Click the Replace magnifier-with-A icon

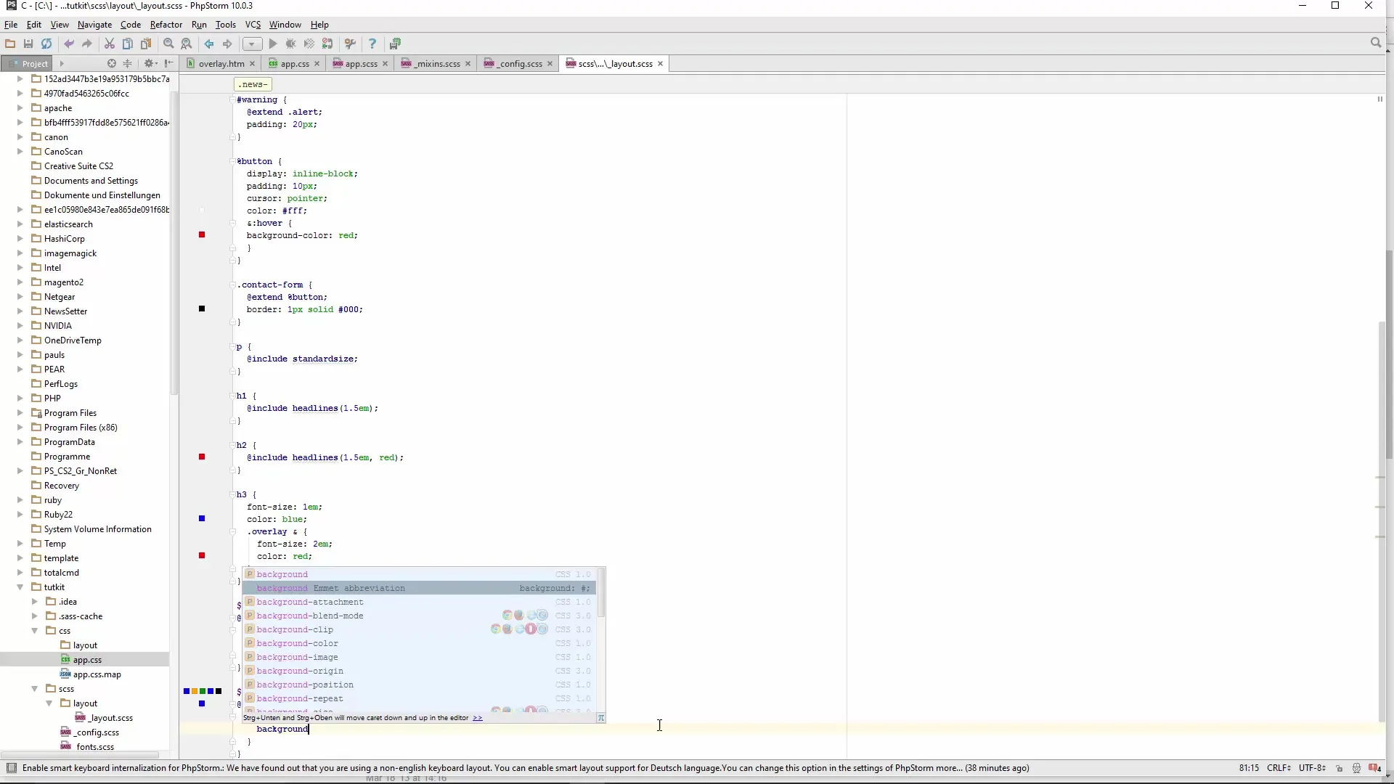(187, 44)
